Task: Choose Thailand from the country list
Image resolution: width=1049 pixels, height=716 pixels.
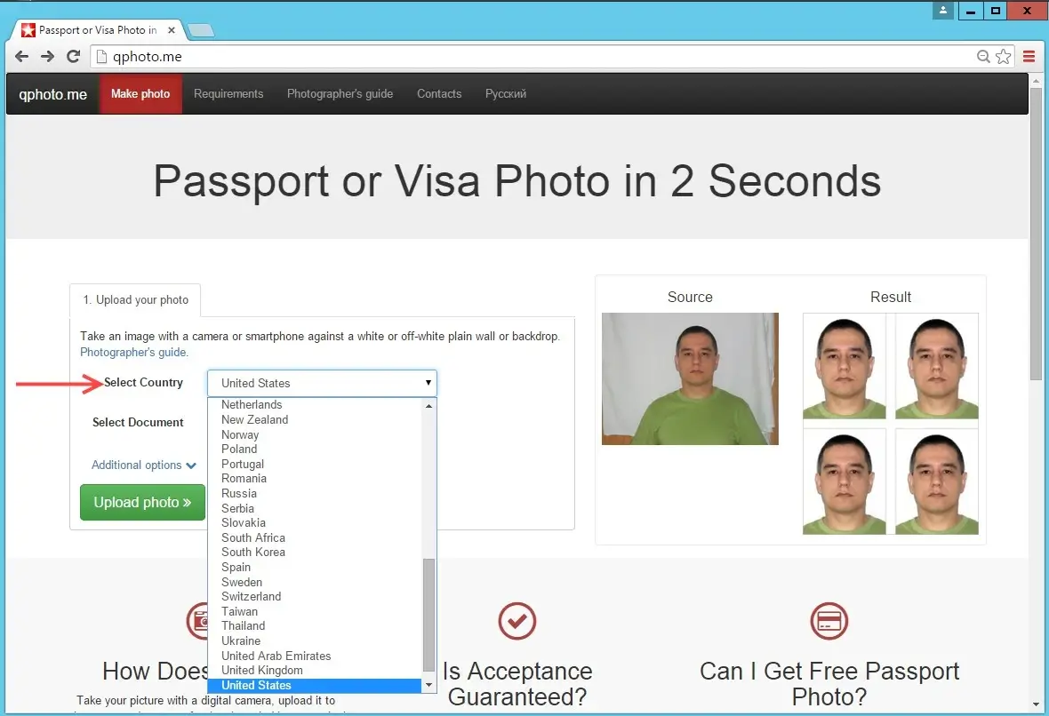Action: [x=315, y=625]
